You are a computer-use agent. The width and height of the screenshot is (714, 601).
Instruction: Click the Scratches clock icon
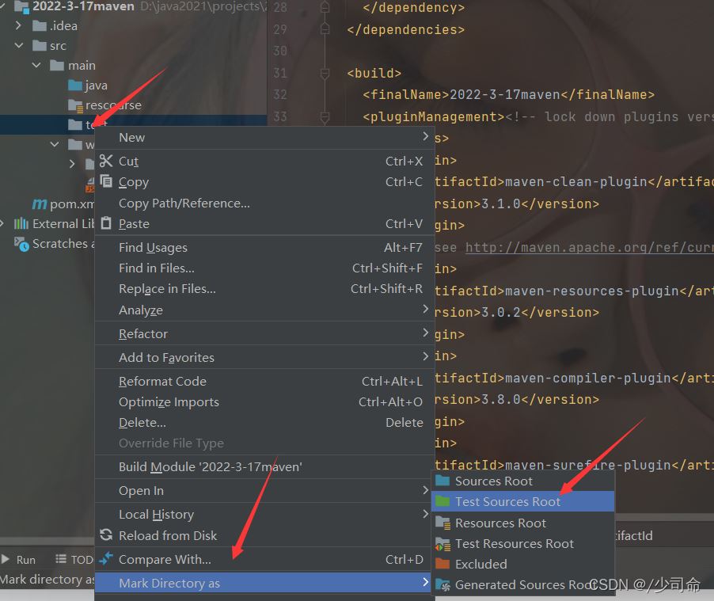pos(21,244)
